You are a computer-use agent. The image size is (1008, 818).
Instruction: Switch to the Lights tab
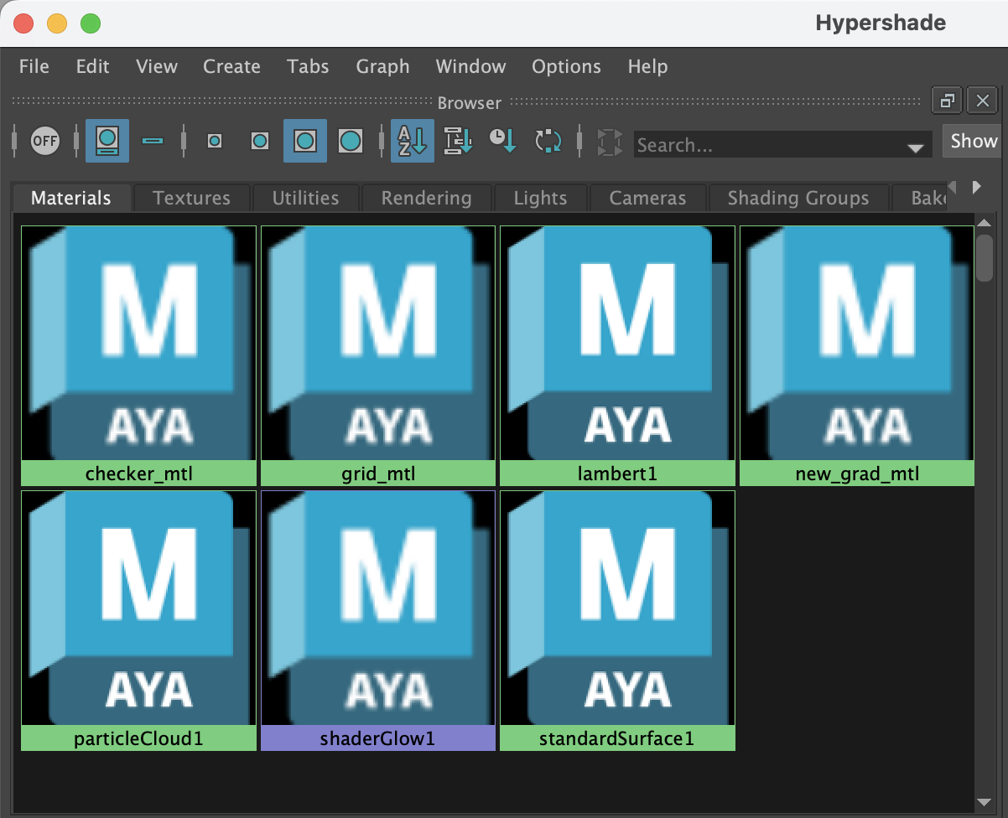540,198
